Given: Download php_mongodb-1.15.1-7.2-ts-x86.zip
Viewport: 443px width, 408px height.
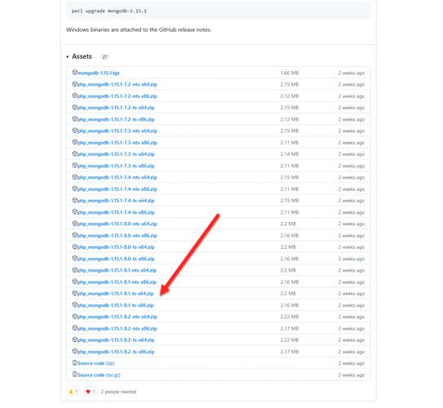Looking at the screenshot, I should pyautogui.click(x=116, y=119).
